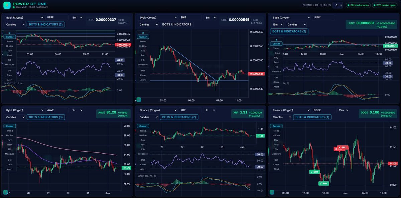
Task: Open the 5m timeframe dropdown for SHIB
Action: pyautogui.click(x=210, y=17)
